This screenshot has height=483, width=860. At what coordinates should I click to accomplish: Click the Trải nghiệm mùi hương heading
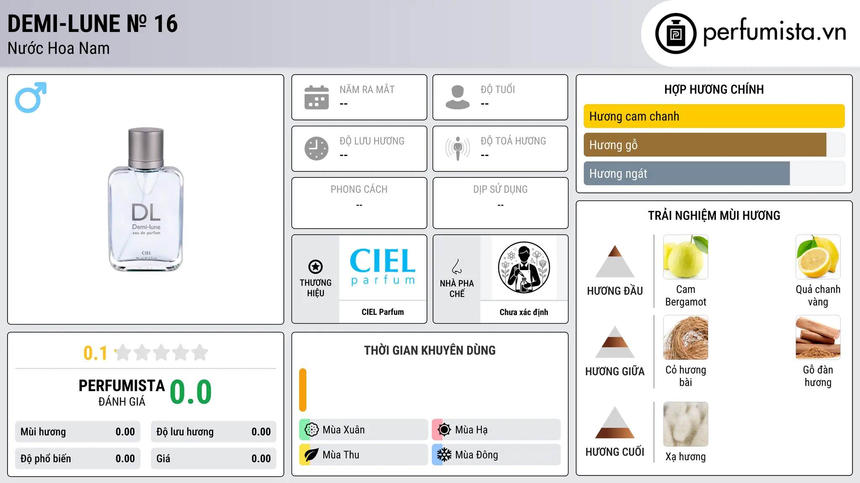click(714, 216)
